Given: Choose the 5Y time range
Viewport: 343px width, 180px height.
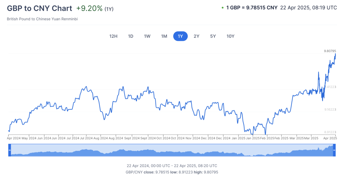Looking at the screenshot, I should pyautogui.click(x=213, y=36).
